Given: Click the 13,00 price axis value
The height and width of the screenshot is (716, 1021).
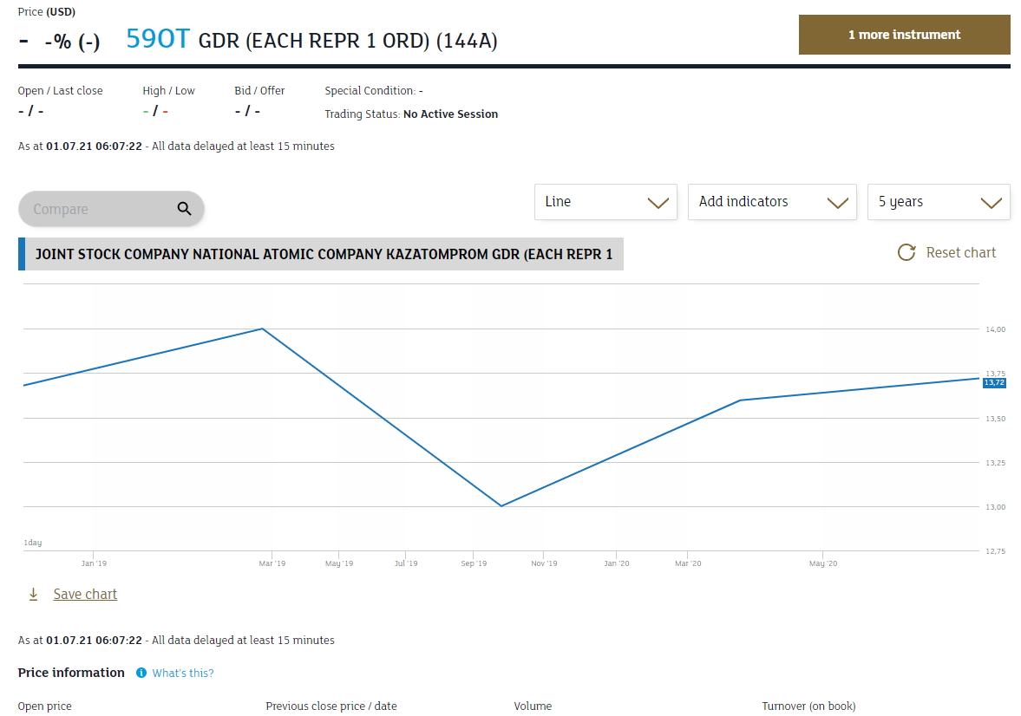Looking at the screenshot, I should click(996, 507).
